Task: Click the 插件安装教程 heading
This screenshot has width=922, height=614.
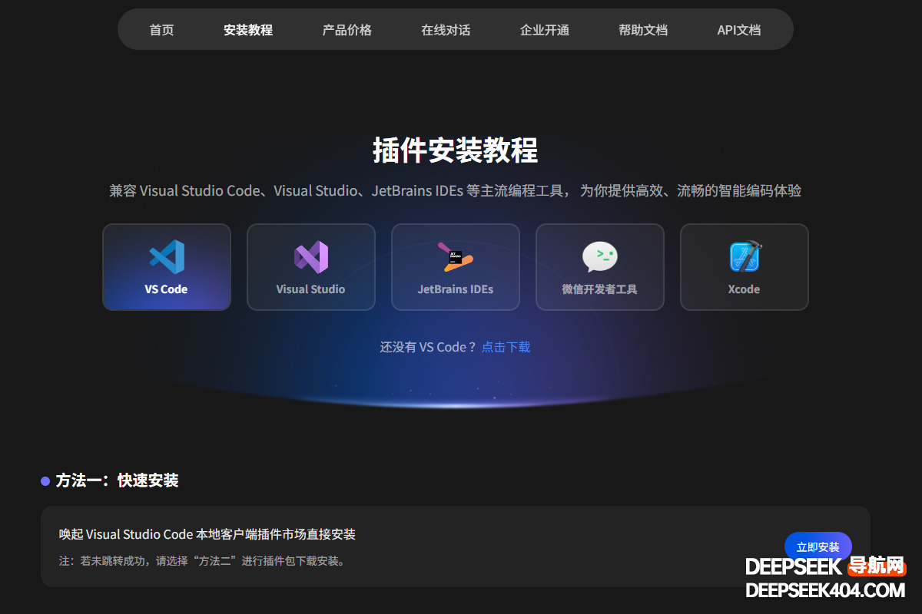Action: pos(456,150)
